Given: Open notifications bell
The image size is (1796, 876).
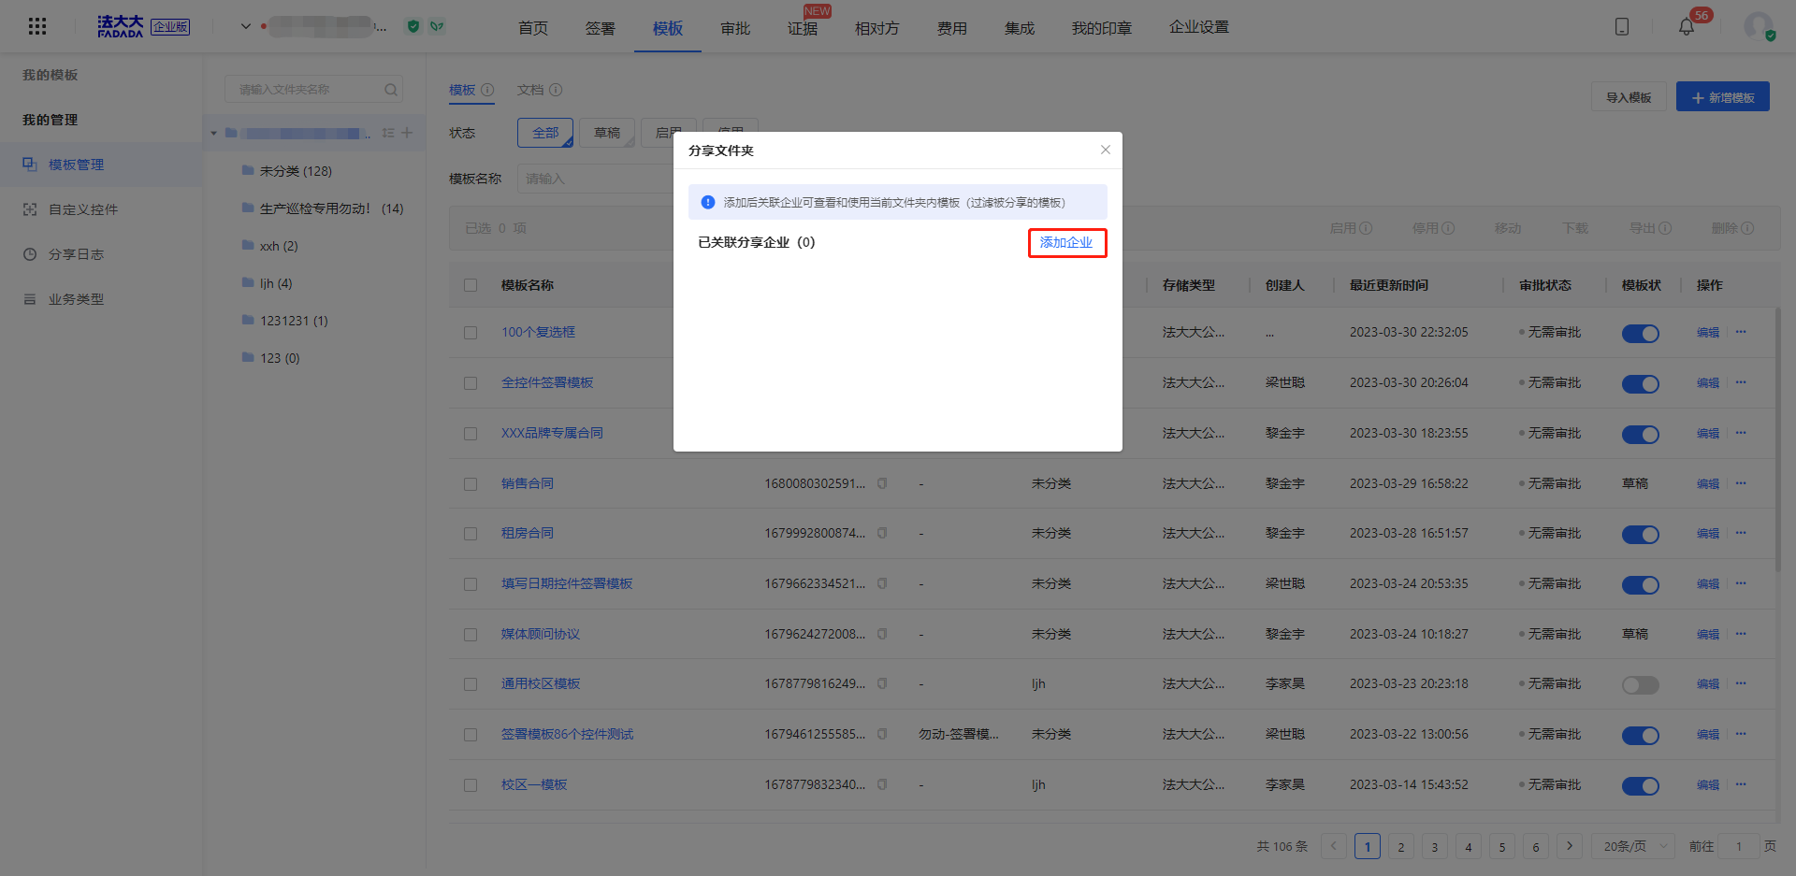Looking at the screenshot, I should click(1687, 26).
